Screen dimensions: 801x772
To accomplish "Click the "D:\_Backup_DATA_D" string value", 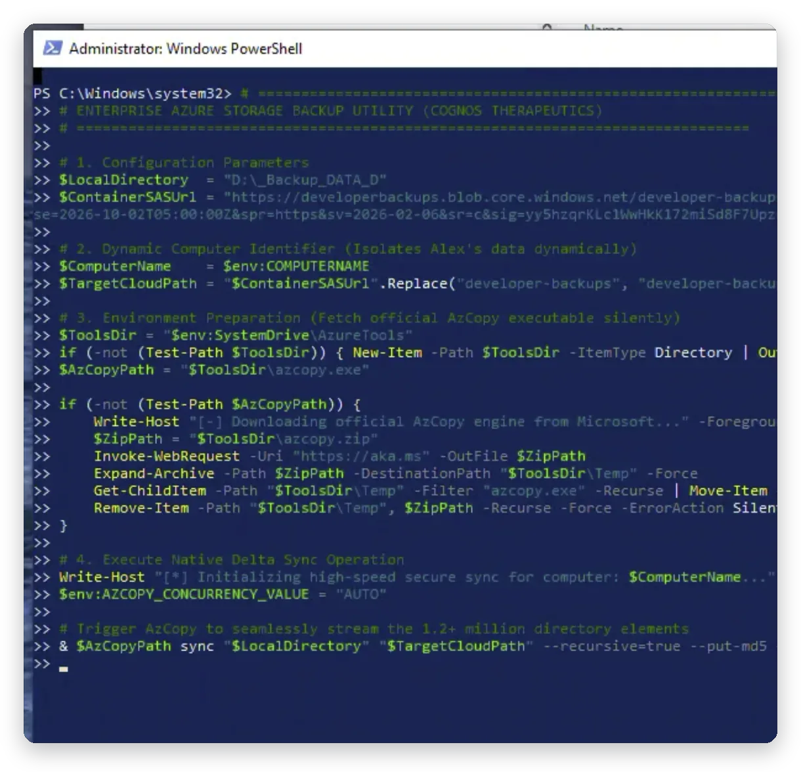I will click(305, 179).
